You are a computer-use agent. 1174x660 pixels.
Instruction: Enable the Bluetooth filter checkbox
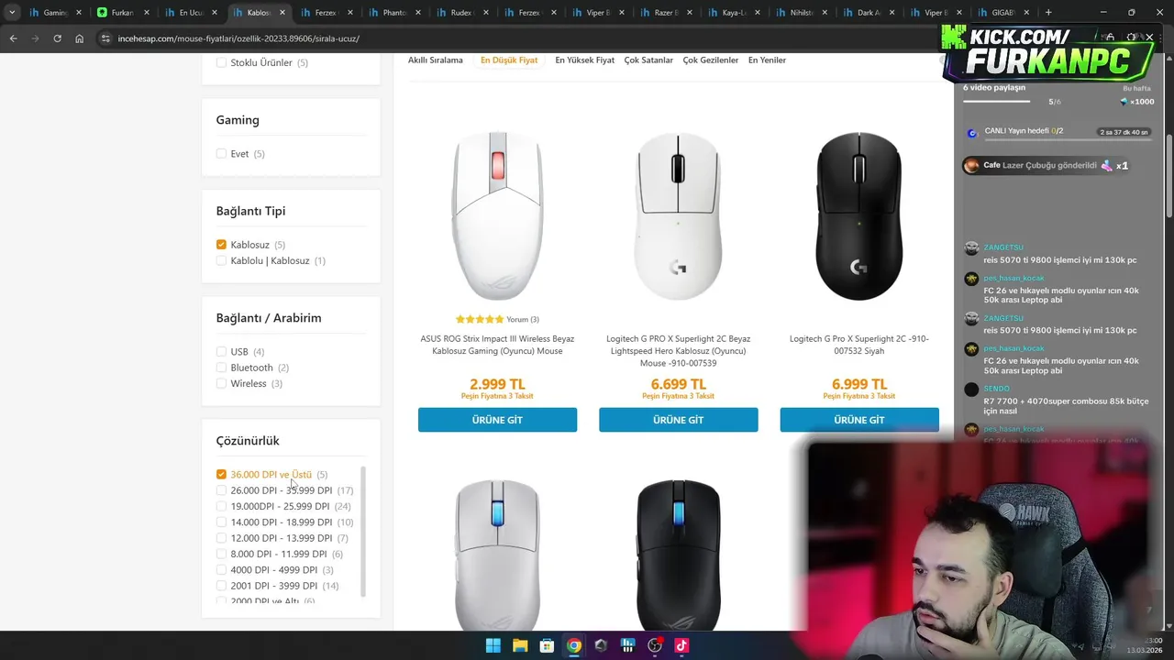tap(221, 368)
